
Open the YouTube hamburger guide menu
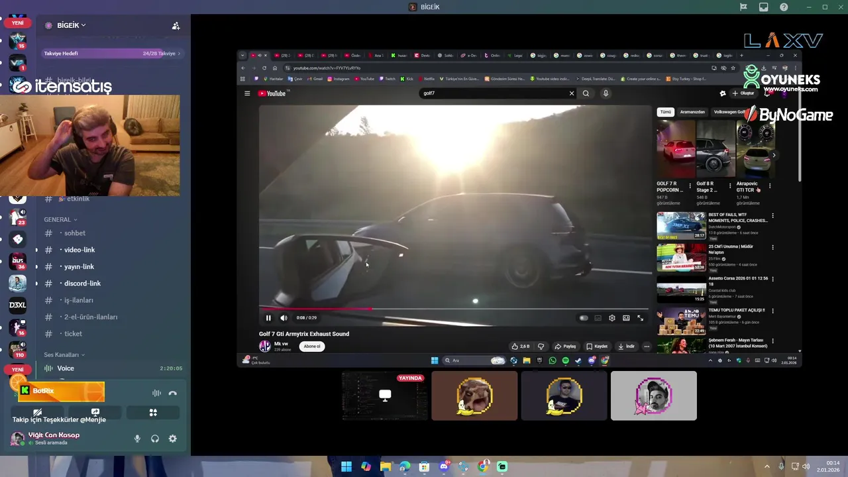(x=247, y=93)
